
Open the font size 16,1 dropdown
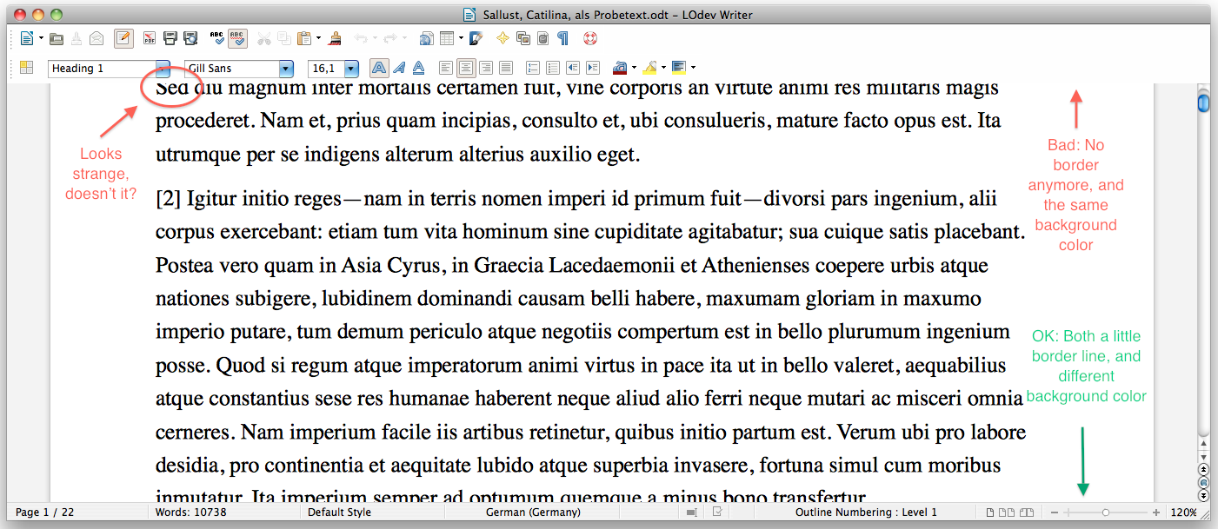pos(351,69)
